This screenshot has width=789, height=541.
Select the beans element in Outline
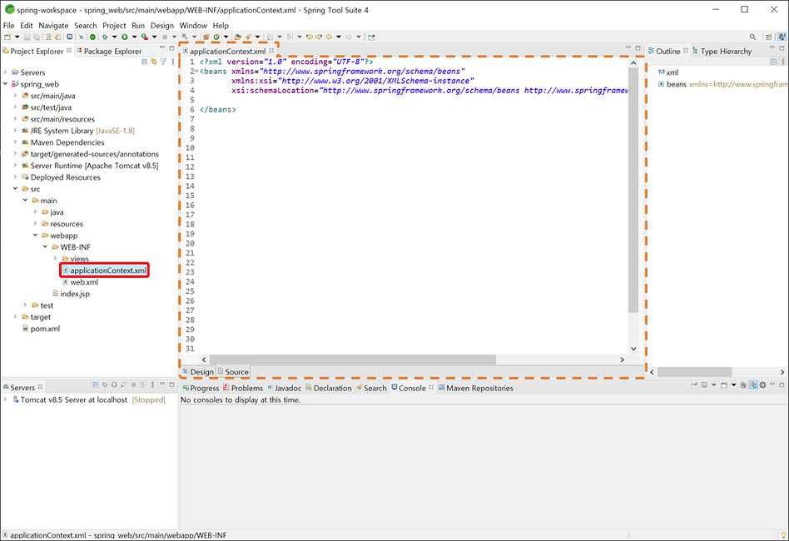[677, 84]
